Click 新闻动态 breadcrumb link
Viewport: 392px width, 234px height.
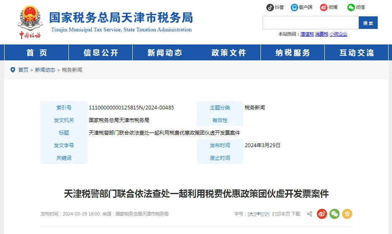45,70
